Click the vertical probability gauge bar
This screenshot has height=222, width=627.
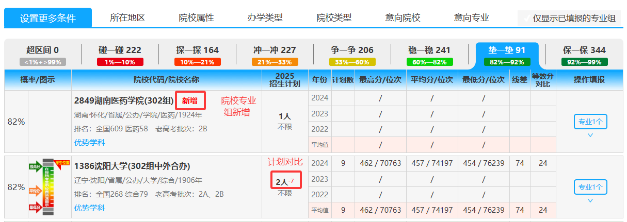click(48, 187)
